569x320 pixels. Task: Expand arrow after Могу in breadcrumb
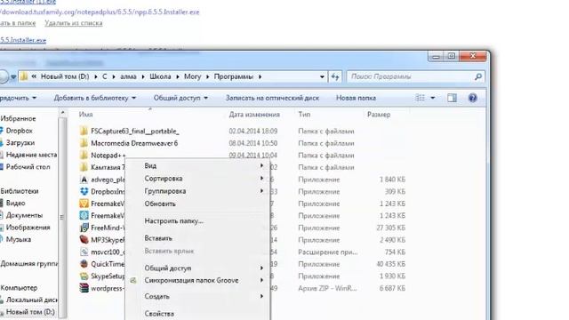(207, 77)
